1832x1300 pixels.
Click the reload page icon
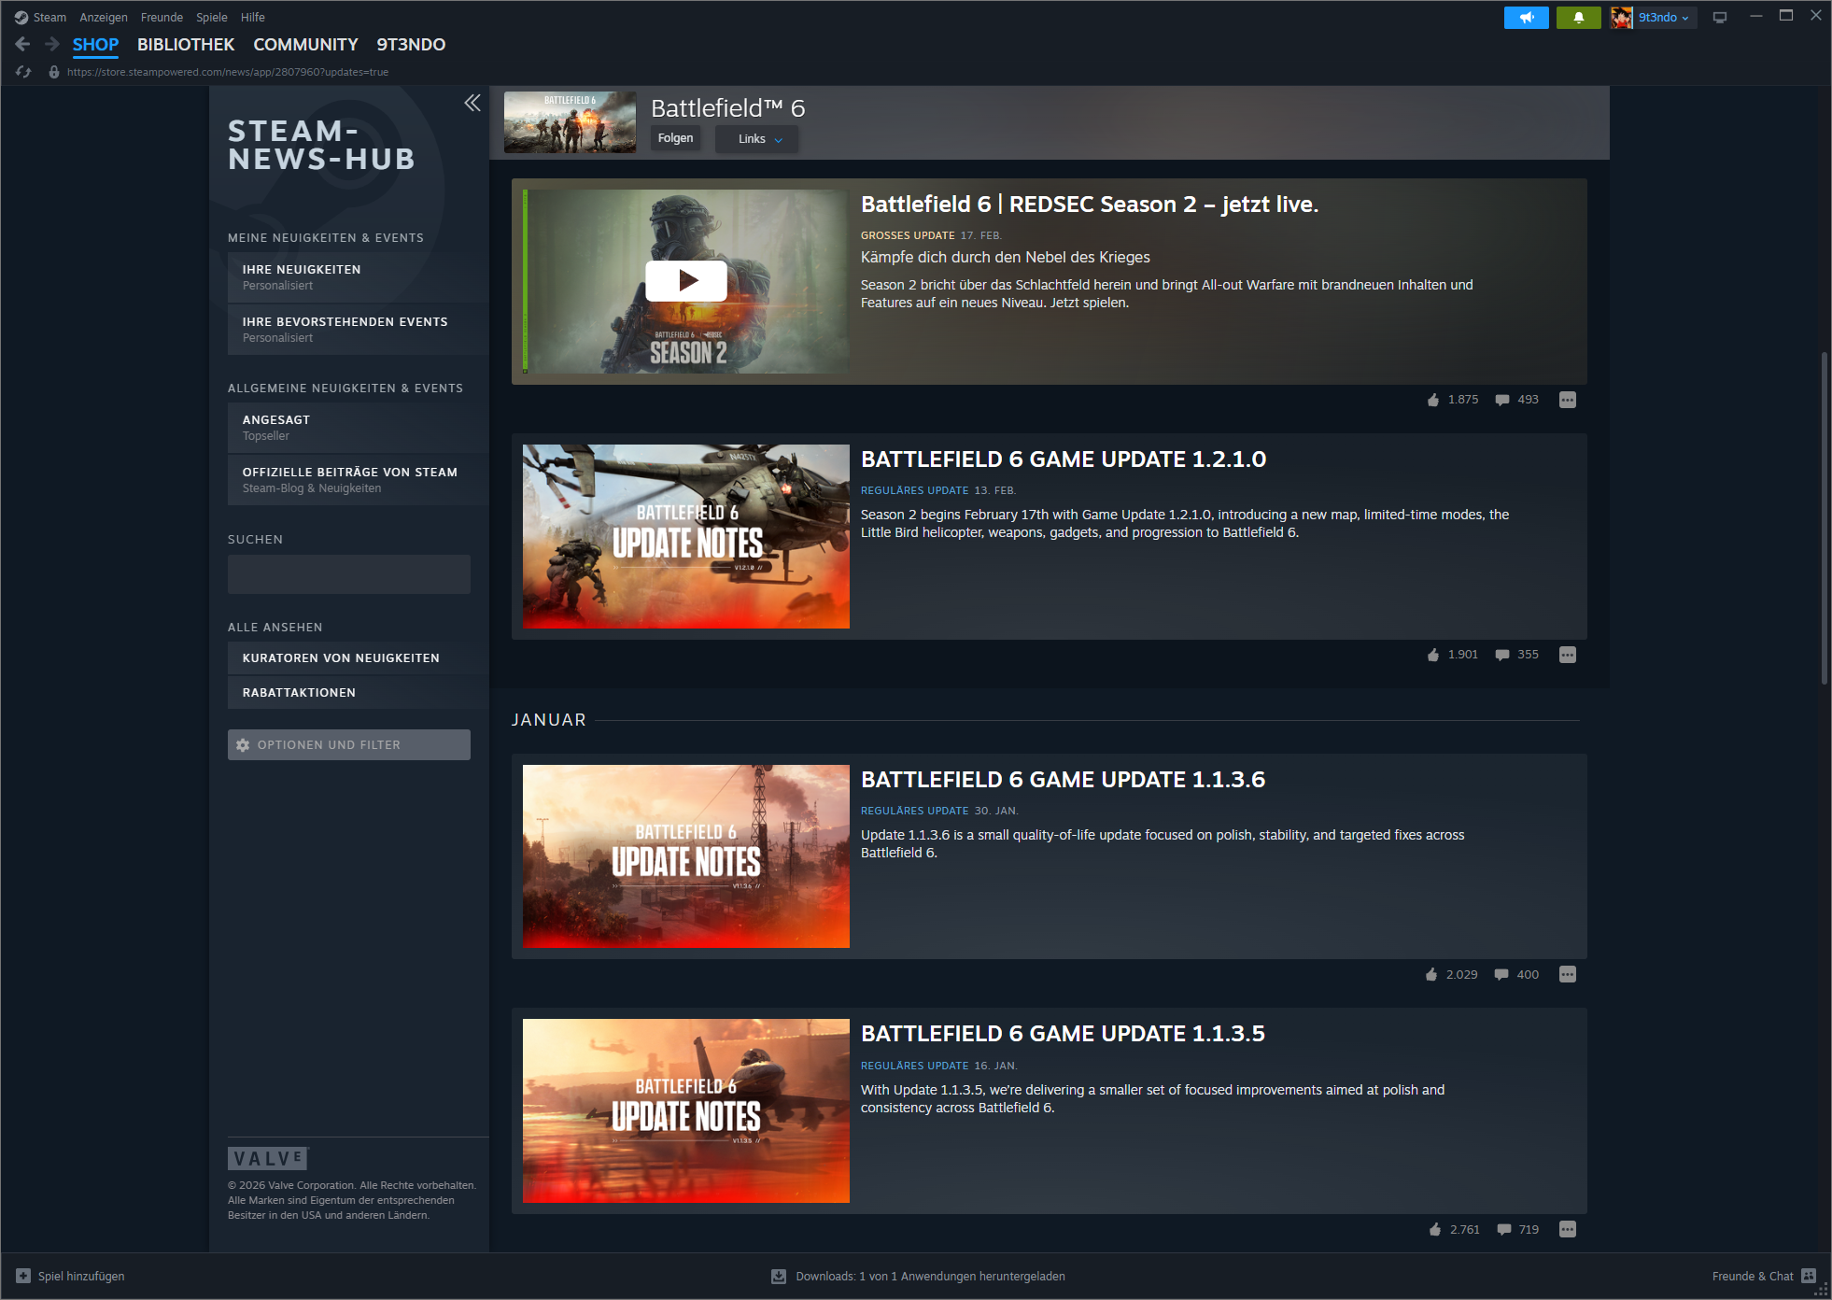tap(23, 72)
